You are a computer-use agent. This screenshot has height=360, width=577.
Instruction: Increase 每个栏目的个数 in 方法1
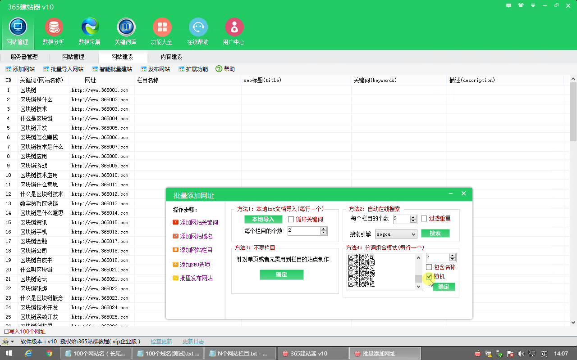pyautogui.click(x=324, y=229)
